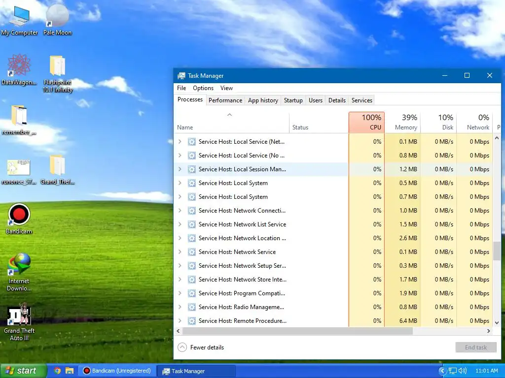
Task: Sort by Disk column header
Action: (438, 122)
